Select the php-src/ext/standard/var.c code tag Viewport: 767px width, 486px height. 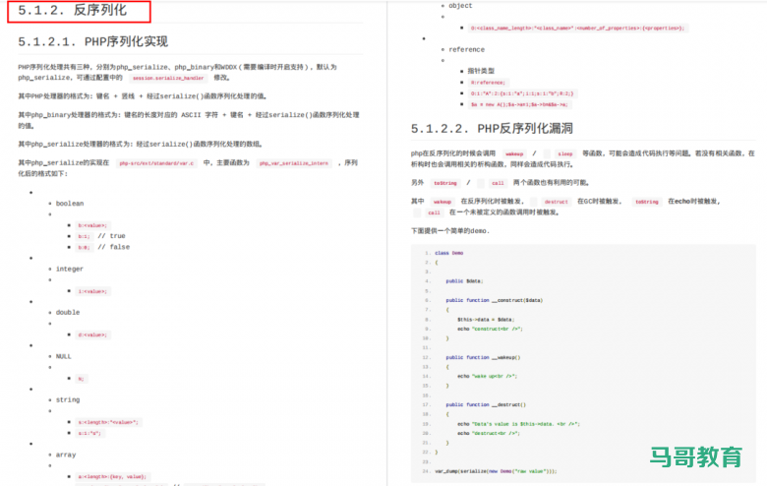pos(154,163)
